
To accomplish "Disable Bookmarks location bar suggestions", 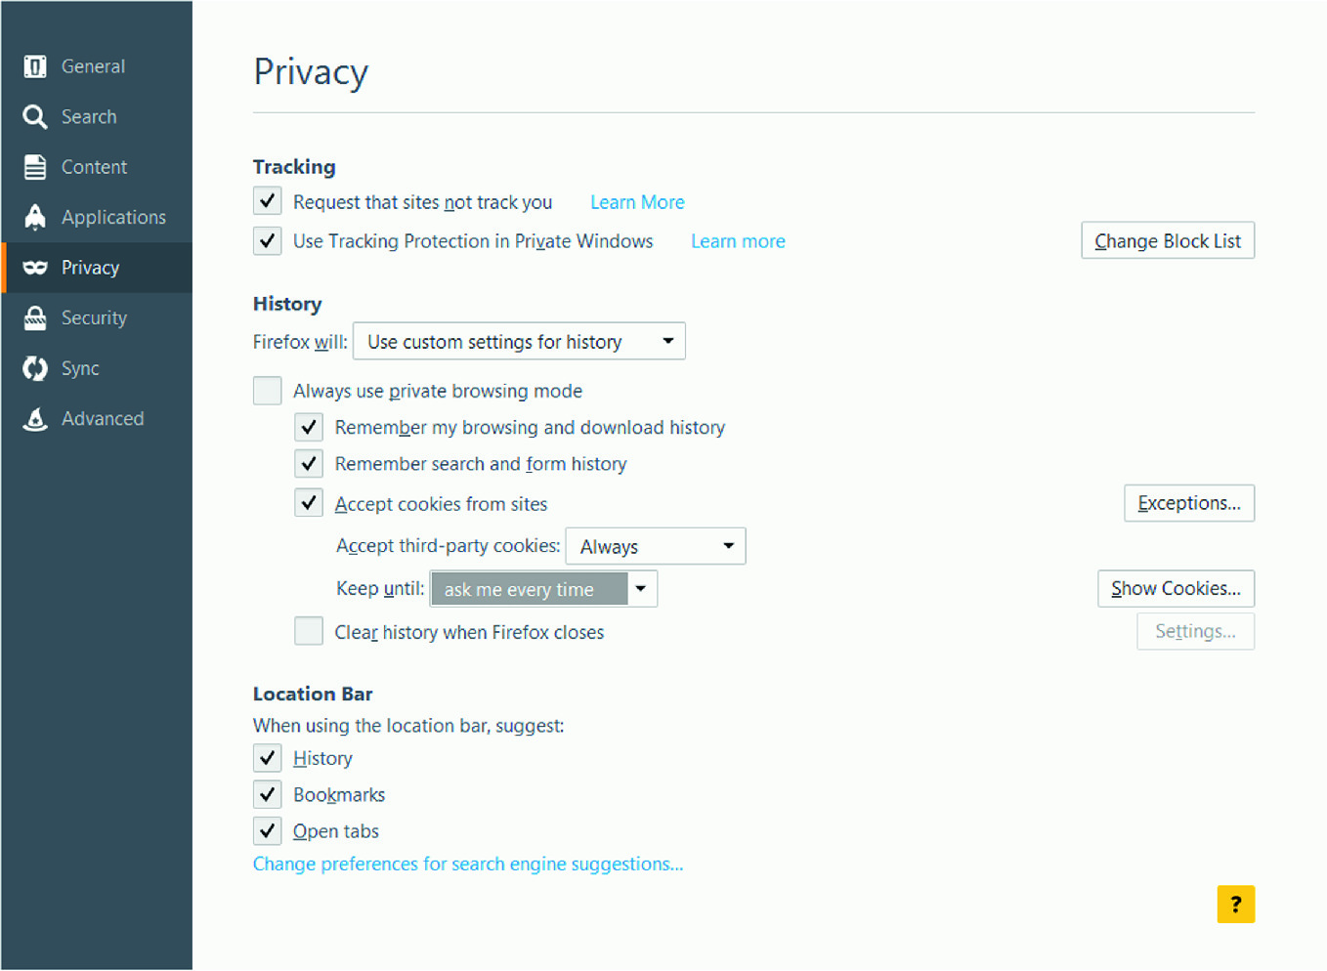I will click(268, 794).
